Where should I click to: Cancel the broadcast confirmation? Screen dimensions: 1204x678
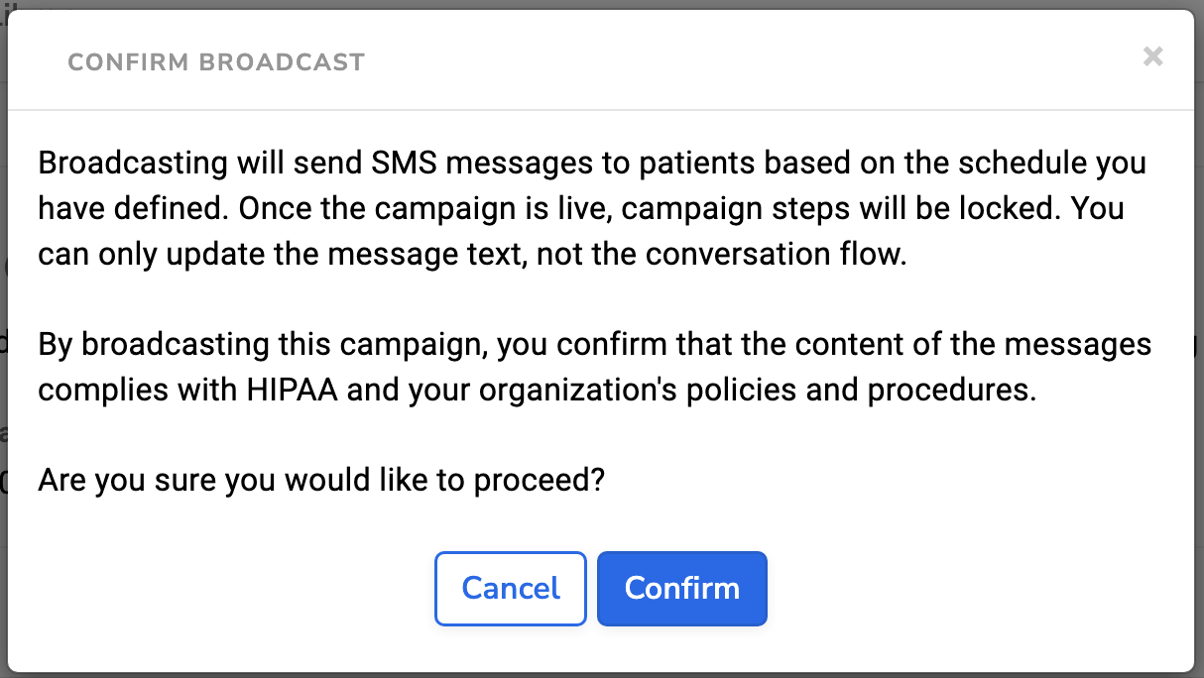[511, 589]
